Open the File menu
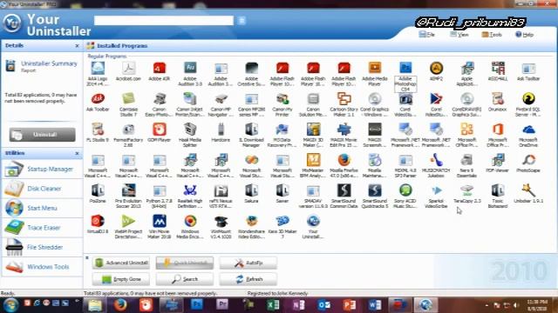 (427, 35)
